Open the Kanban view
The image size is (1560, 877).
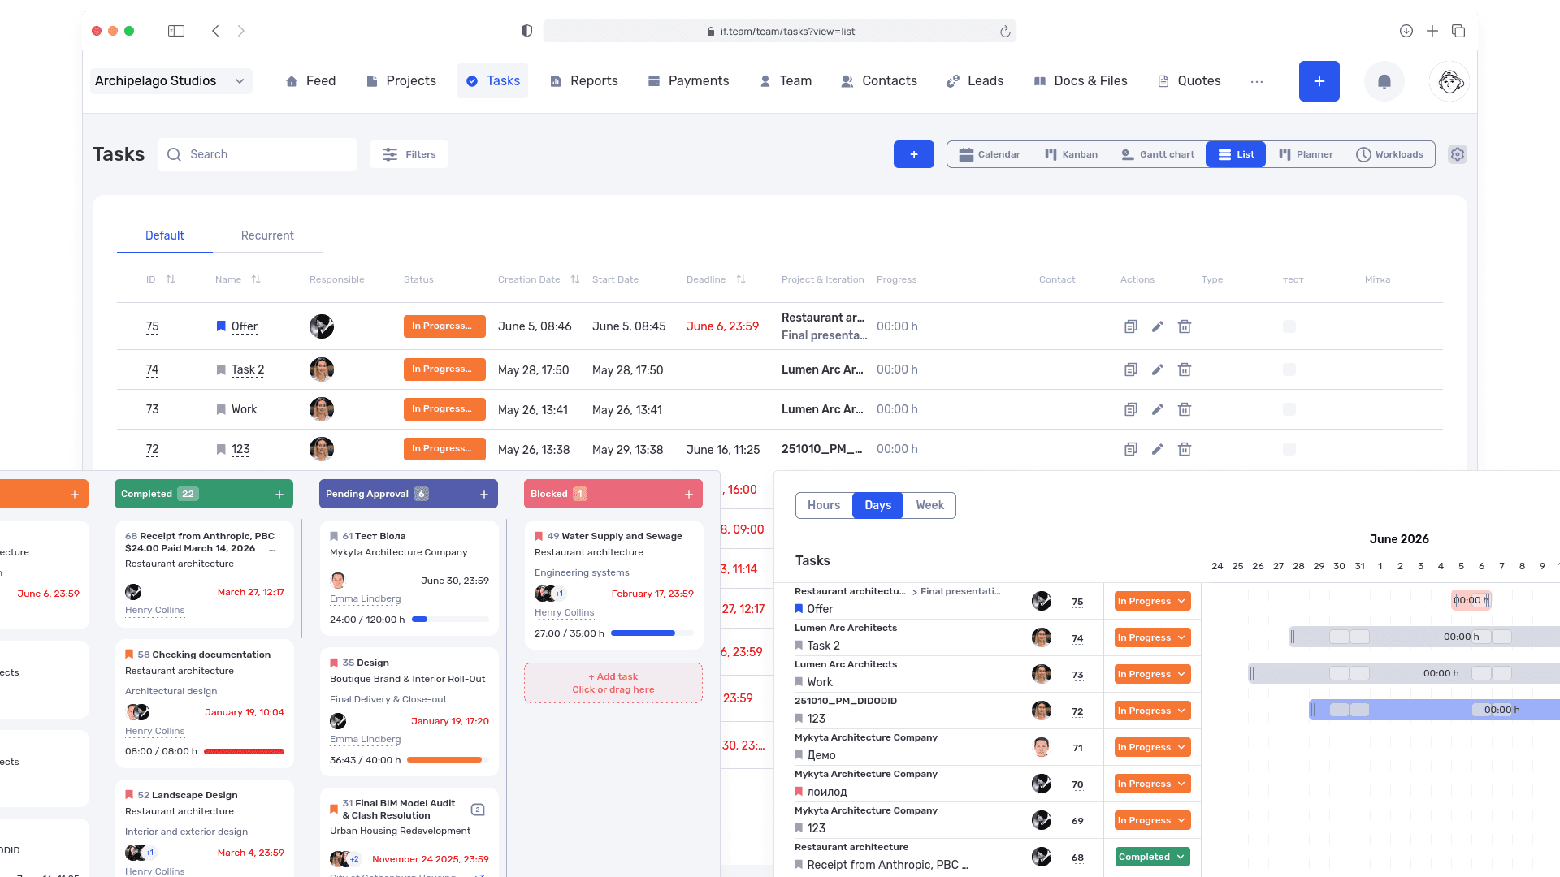(x=1071, y=154)
